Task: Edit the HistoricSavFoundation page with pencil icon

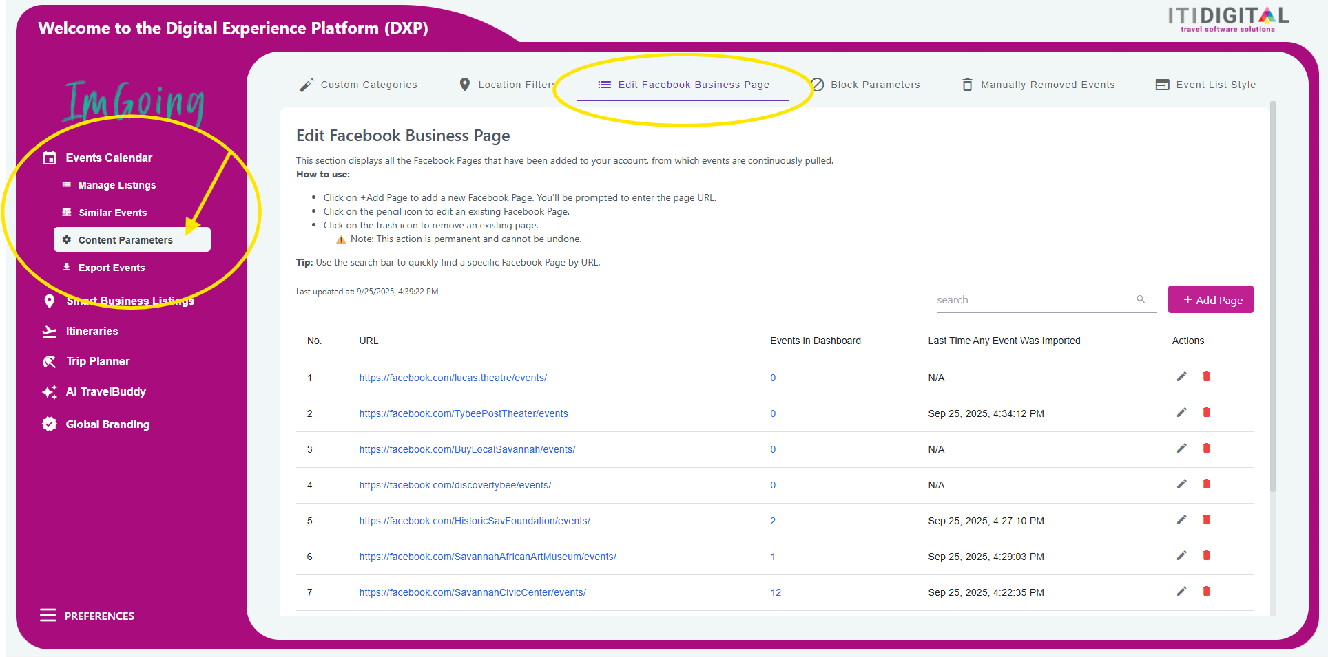Action: 1182,519
